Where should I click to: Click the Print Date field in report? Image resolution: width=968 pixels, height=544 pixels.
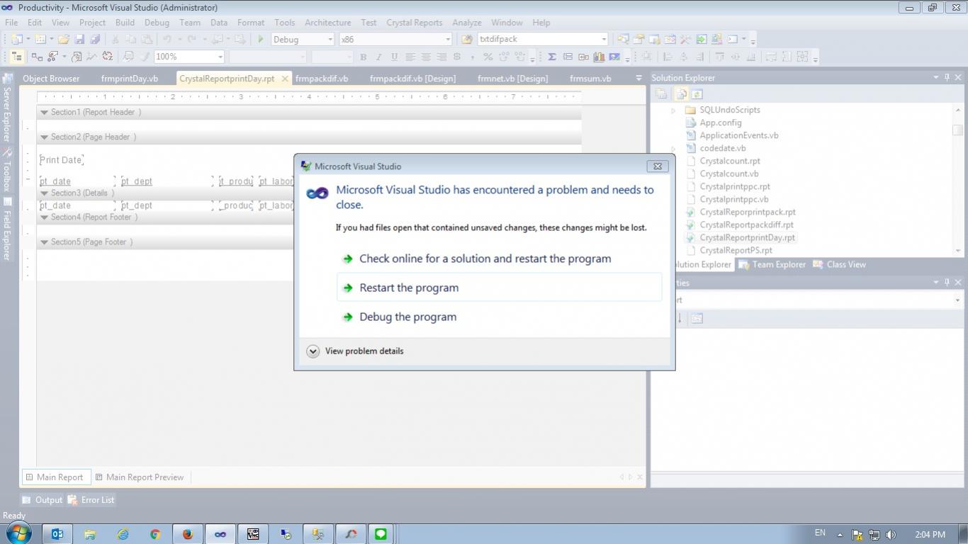pos(61,160)
